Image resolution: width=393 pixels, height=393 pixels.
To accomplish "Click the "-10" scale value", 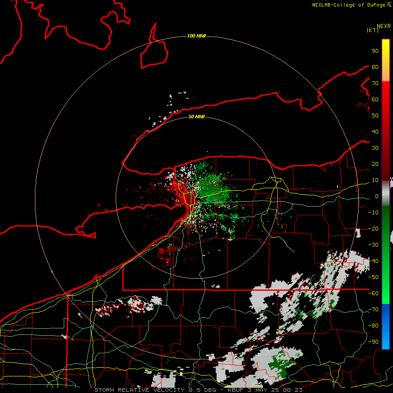I will coord(373,213).
